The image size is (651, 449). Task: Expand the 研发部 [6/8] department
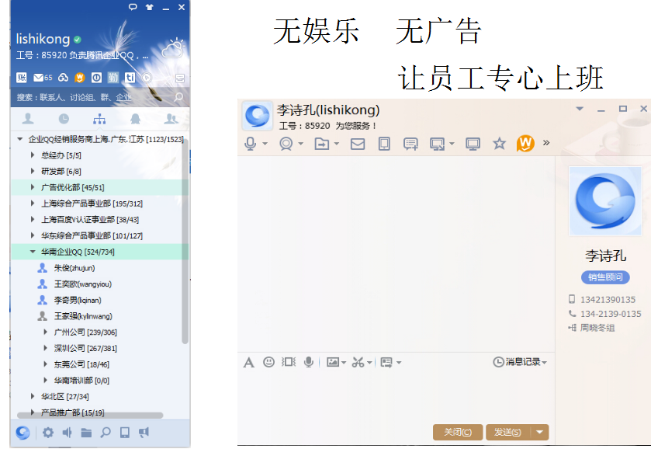(x=33, y=171)
